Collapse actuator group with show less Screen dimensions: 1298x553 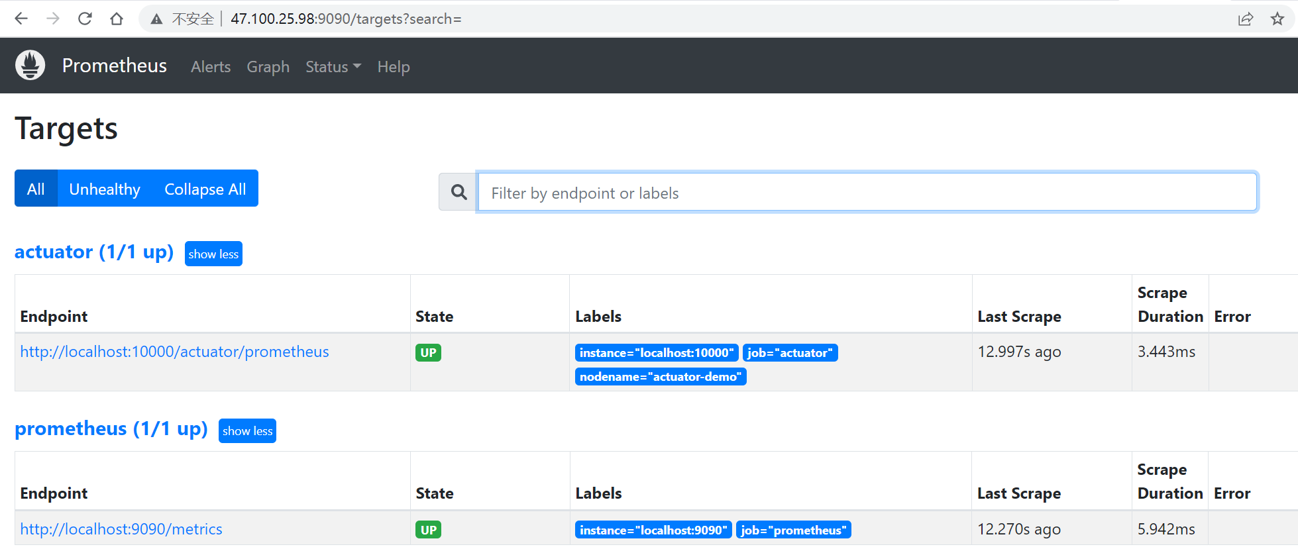pos(213,254)
